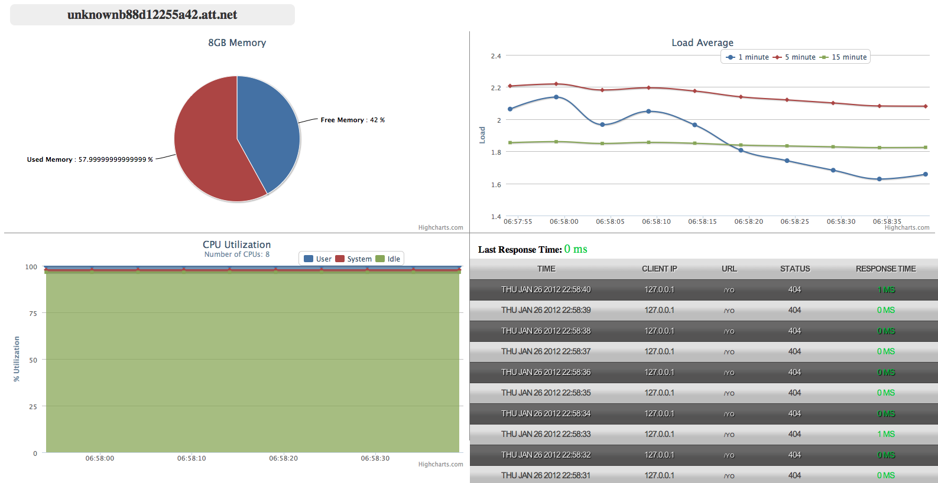Click 1 MS response time in 22:58:33 row

[x=886, y=434]
